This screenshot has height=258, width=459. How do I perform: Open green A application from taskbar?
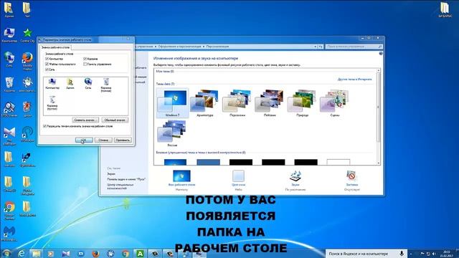tap(141, 254)
